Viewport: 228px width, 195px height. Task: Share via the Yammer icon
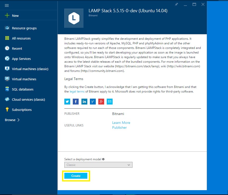pyautogui.click(x=93, y=101)
